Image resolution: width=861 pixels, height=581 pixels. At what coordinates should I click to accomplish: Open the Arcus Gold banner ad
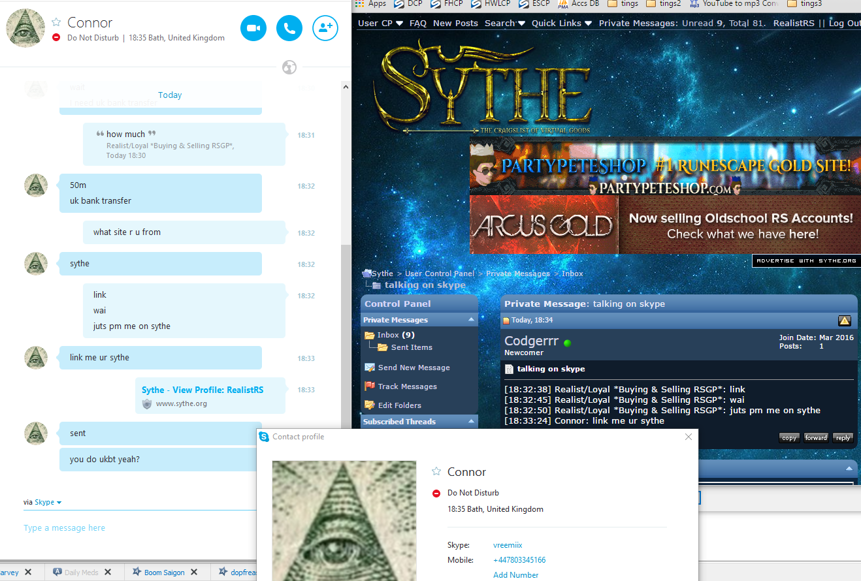tap(665, 225)
